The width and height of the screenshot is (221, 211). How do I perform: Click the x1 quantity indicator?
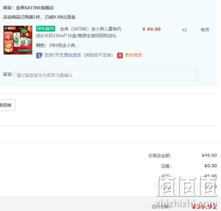point(184,30)
